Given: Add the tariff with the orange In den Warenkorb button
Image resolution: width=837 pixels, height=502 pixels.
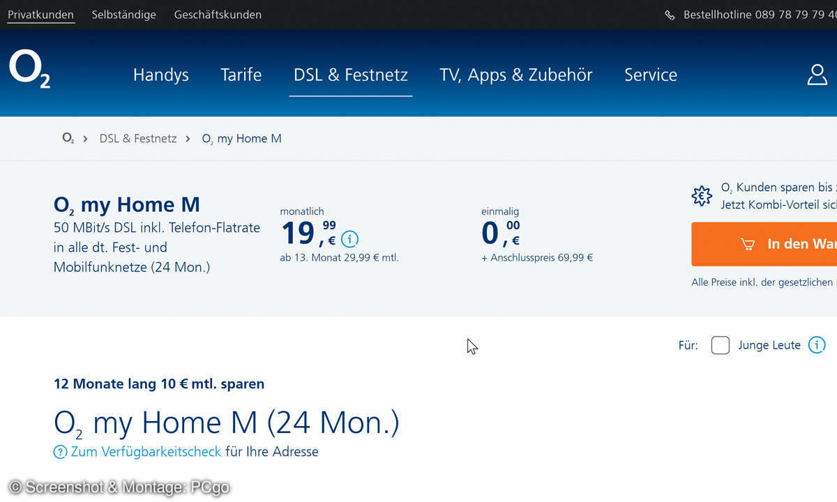Looking at the screenshot, I should (764, 244).
